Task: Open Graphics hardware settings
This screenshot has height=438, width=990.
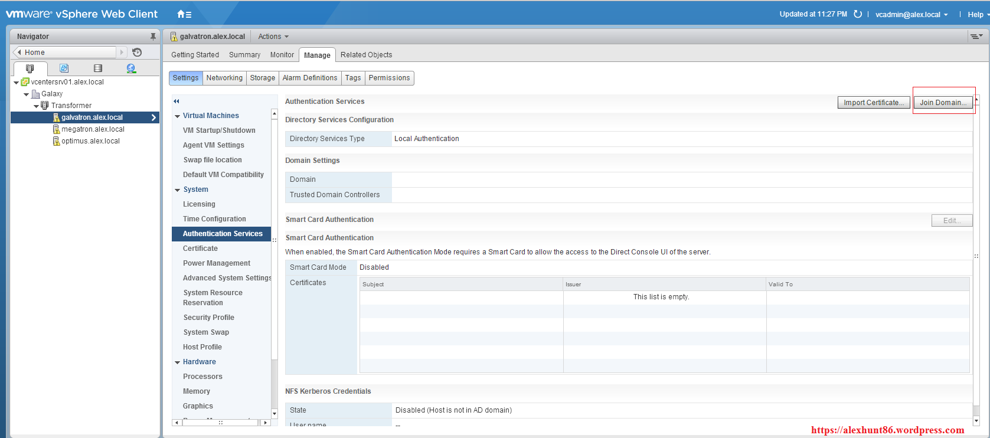Action: pos(198,406)
